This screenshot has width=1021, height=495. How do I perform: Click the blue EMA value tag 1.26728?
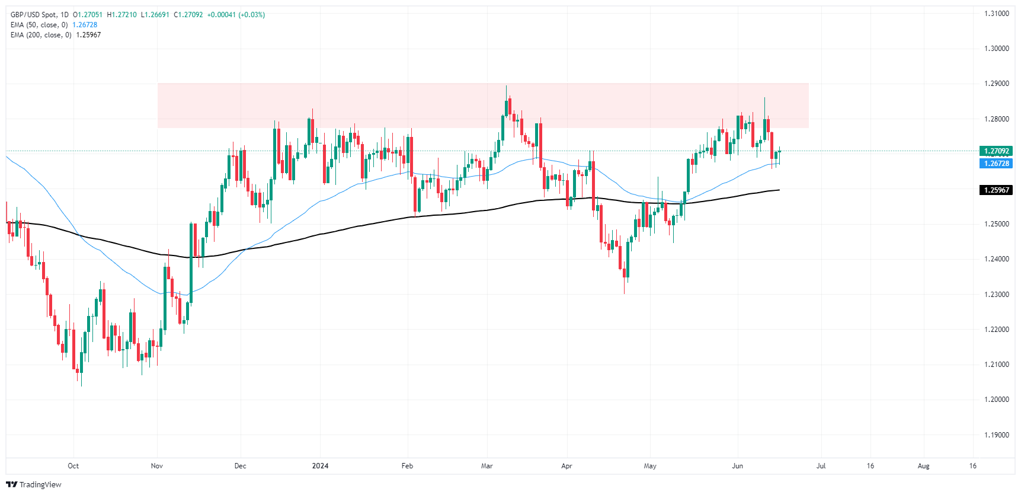996,164
